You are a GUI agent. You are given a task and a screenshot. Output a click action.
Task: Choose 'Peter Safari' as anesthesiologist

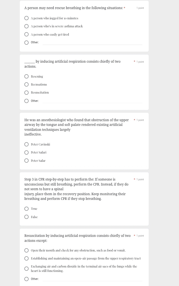coord(26,152)
